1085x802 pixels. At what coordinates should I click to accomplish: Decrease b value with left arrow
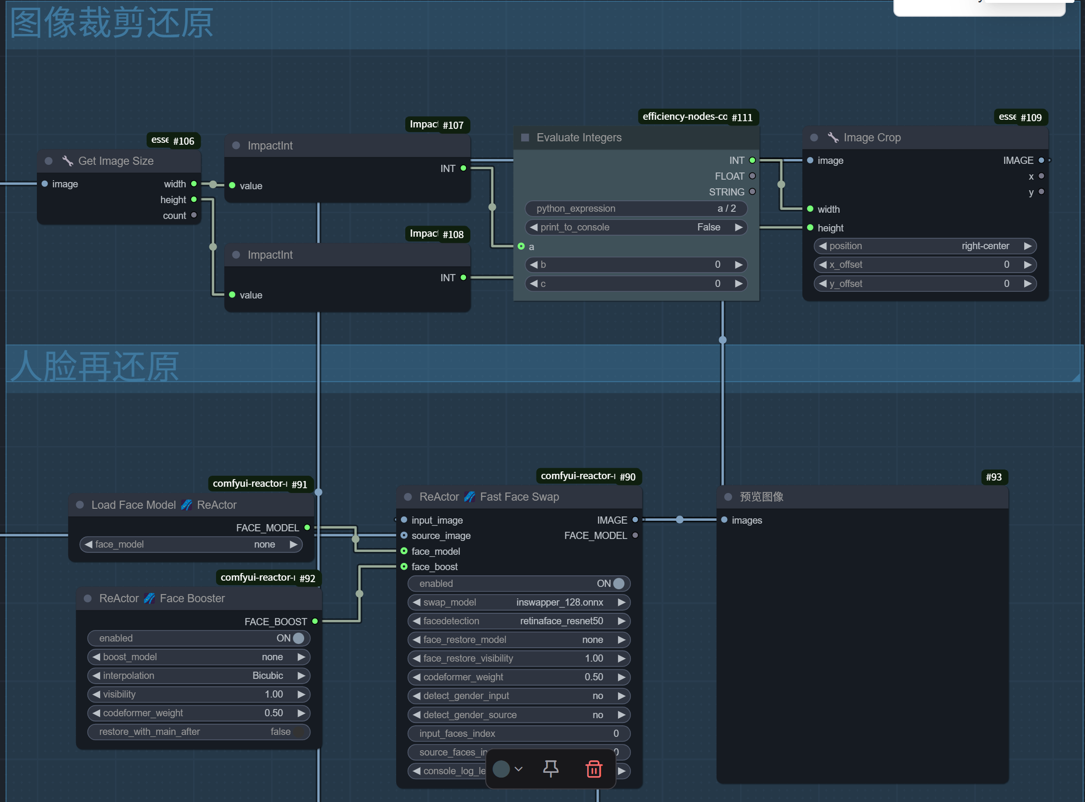[534, 264]
